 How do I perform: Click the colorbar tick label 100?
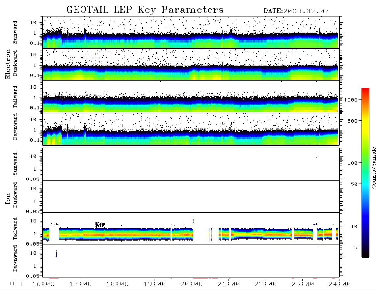click(352, 163)
